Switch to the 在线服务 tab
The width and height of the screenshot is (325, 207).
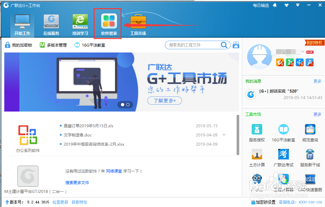(51, 23)
